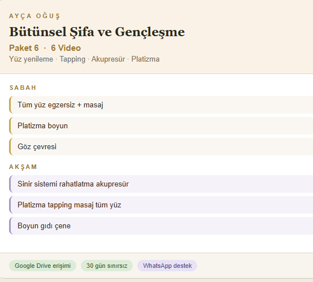The image size is (313, 282).
Task: Open 'Platizma tapping masaj tüm yüz' item
Action: tap(161, 205)
